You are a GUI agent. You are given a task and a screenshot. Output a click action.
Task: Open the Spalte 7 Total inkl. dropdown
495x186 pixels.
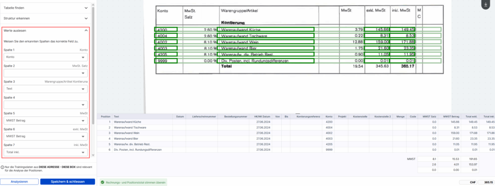click(46, 152)
